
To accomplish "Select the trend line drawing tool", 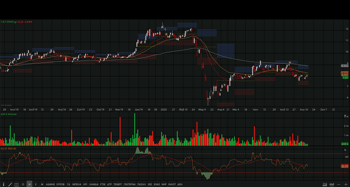I will (10, 184).
